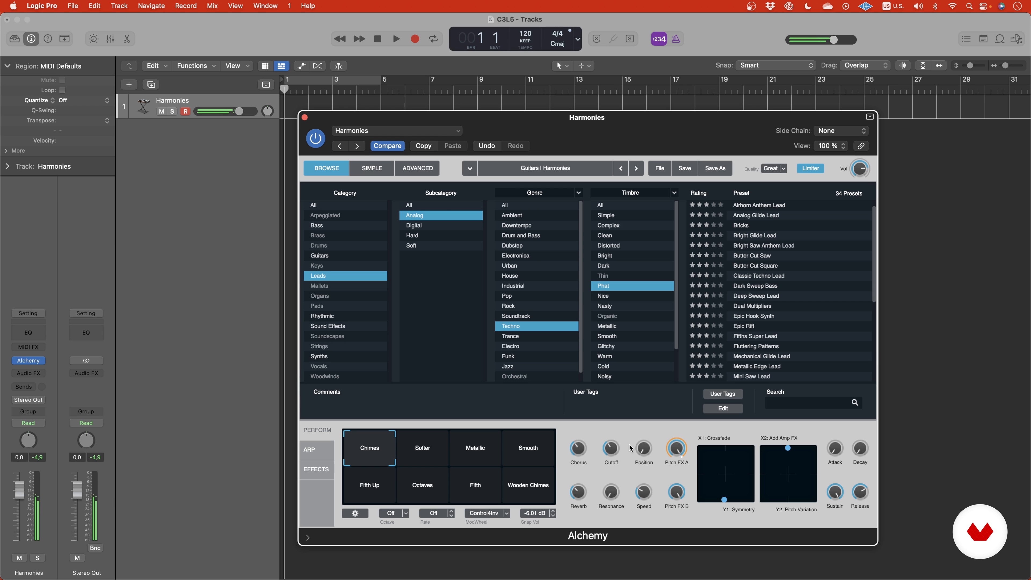Open Editors scissors icon
The width and height of the screenshot is (1031, 580).
click(x=127, y=39)
